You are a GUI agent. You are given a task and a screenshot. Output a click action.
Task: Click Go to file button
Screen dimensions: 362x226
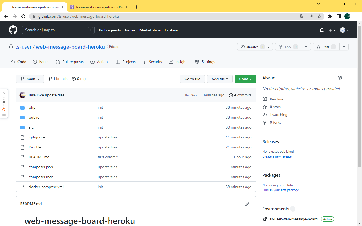coord(192,79)
